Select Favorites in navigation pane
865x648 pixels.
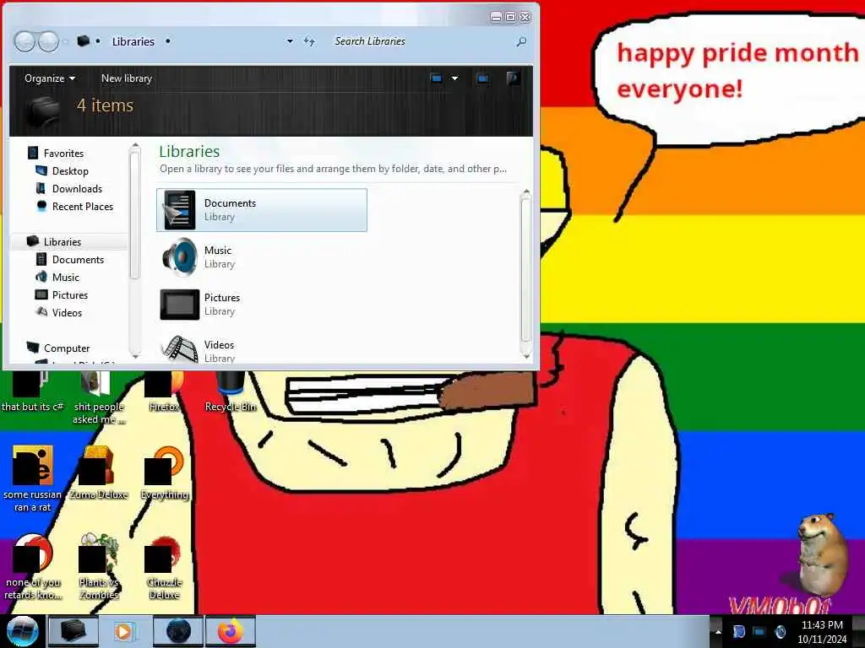(x=63, y=154)
